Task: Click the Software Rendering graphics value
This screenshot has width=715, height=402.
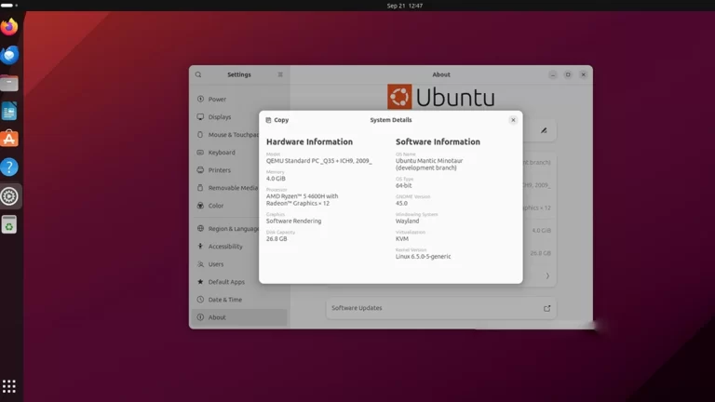Action: 293,221
